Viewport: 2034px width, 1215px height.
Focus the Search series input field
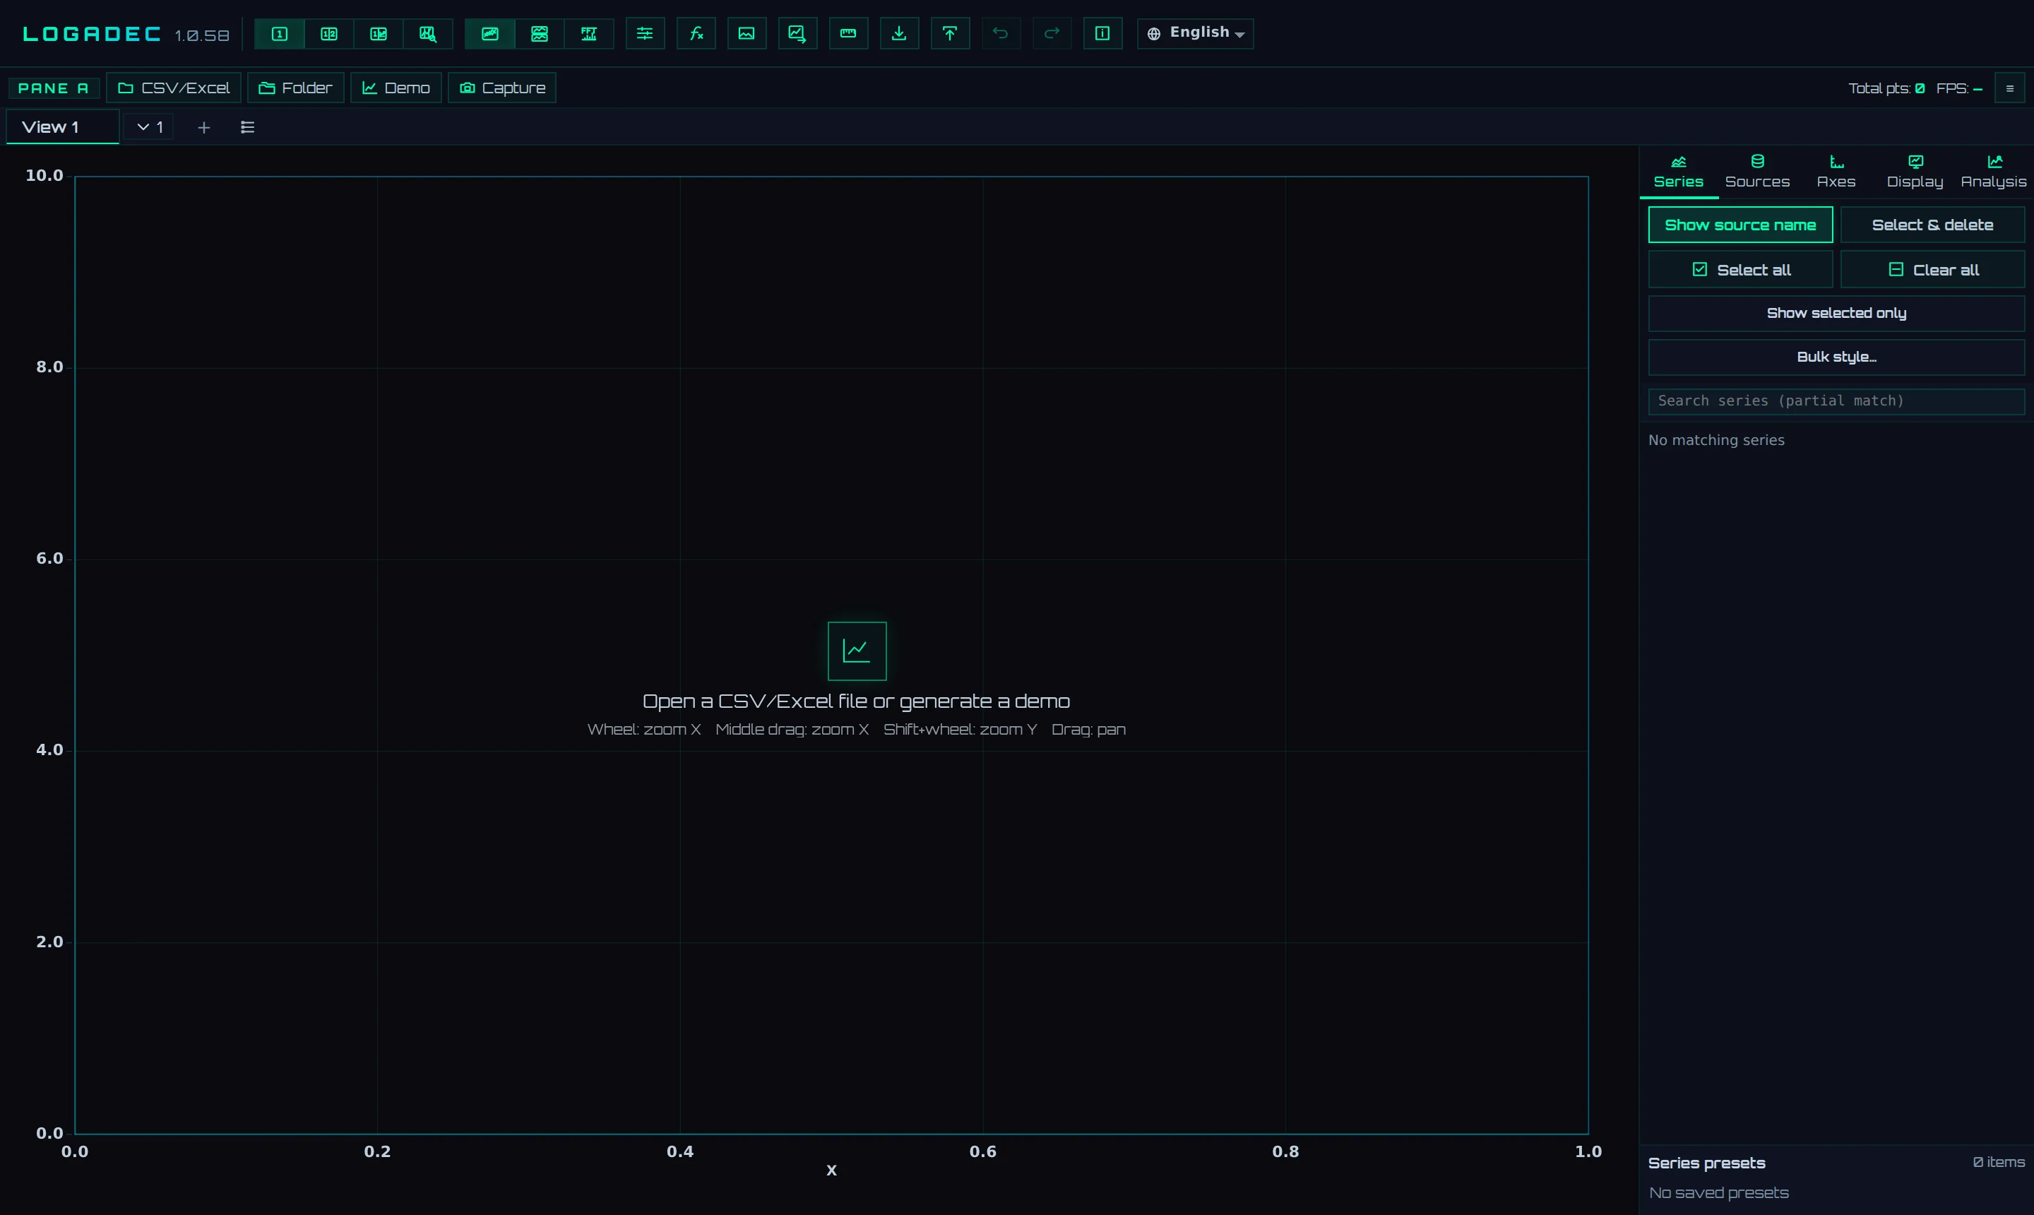[1837, 401]
